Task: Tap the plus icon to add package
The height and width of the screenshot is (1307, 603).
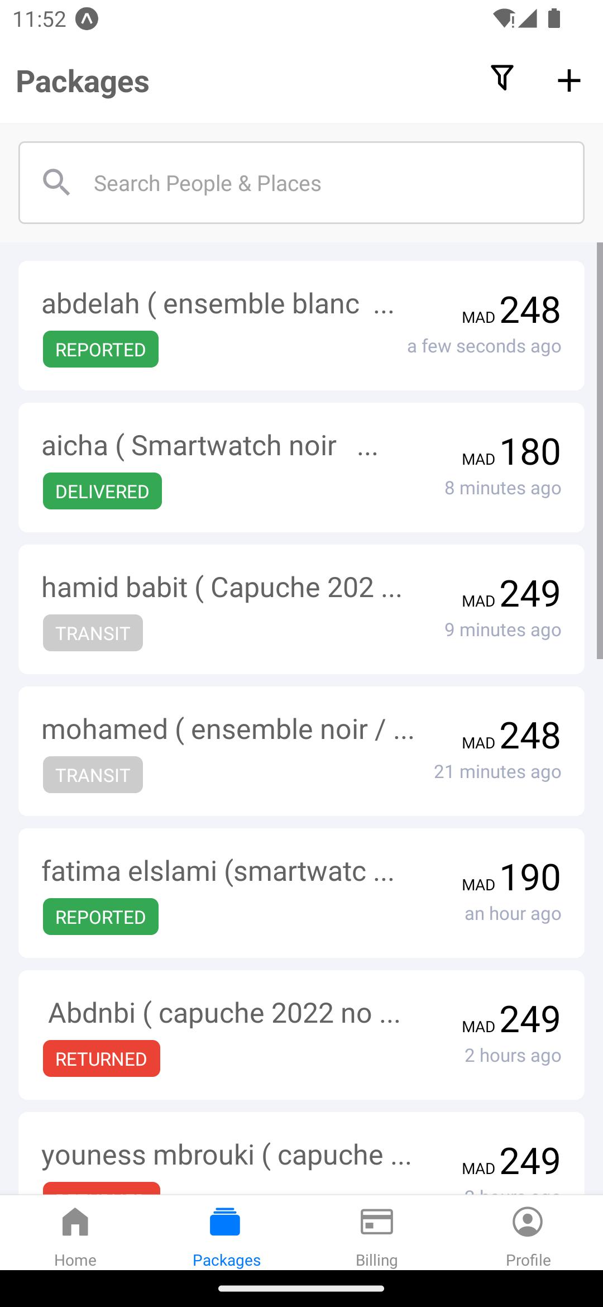Action: [569, 80]
